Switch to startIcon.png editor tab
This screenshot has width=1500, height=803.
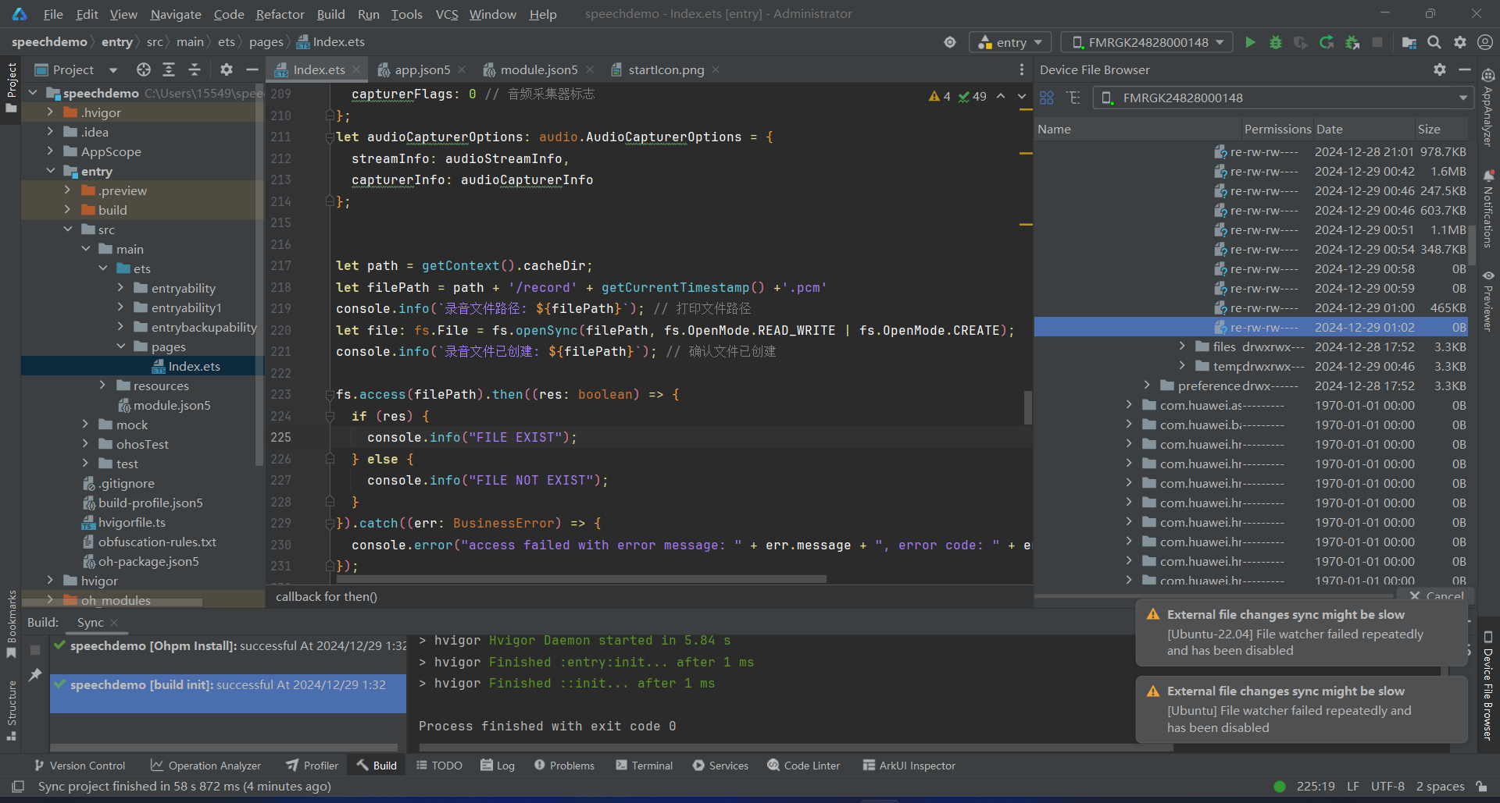pyautogui.click(x=666, y=69)
